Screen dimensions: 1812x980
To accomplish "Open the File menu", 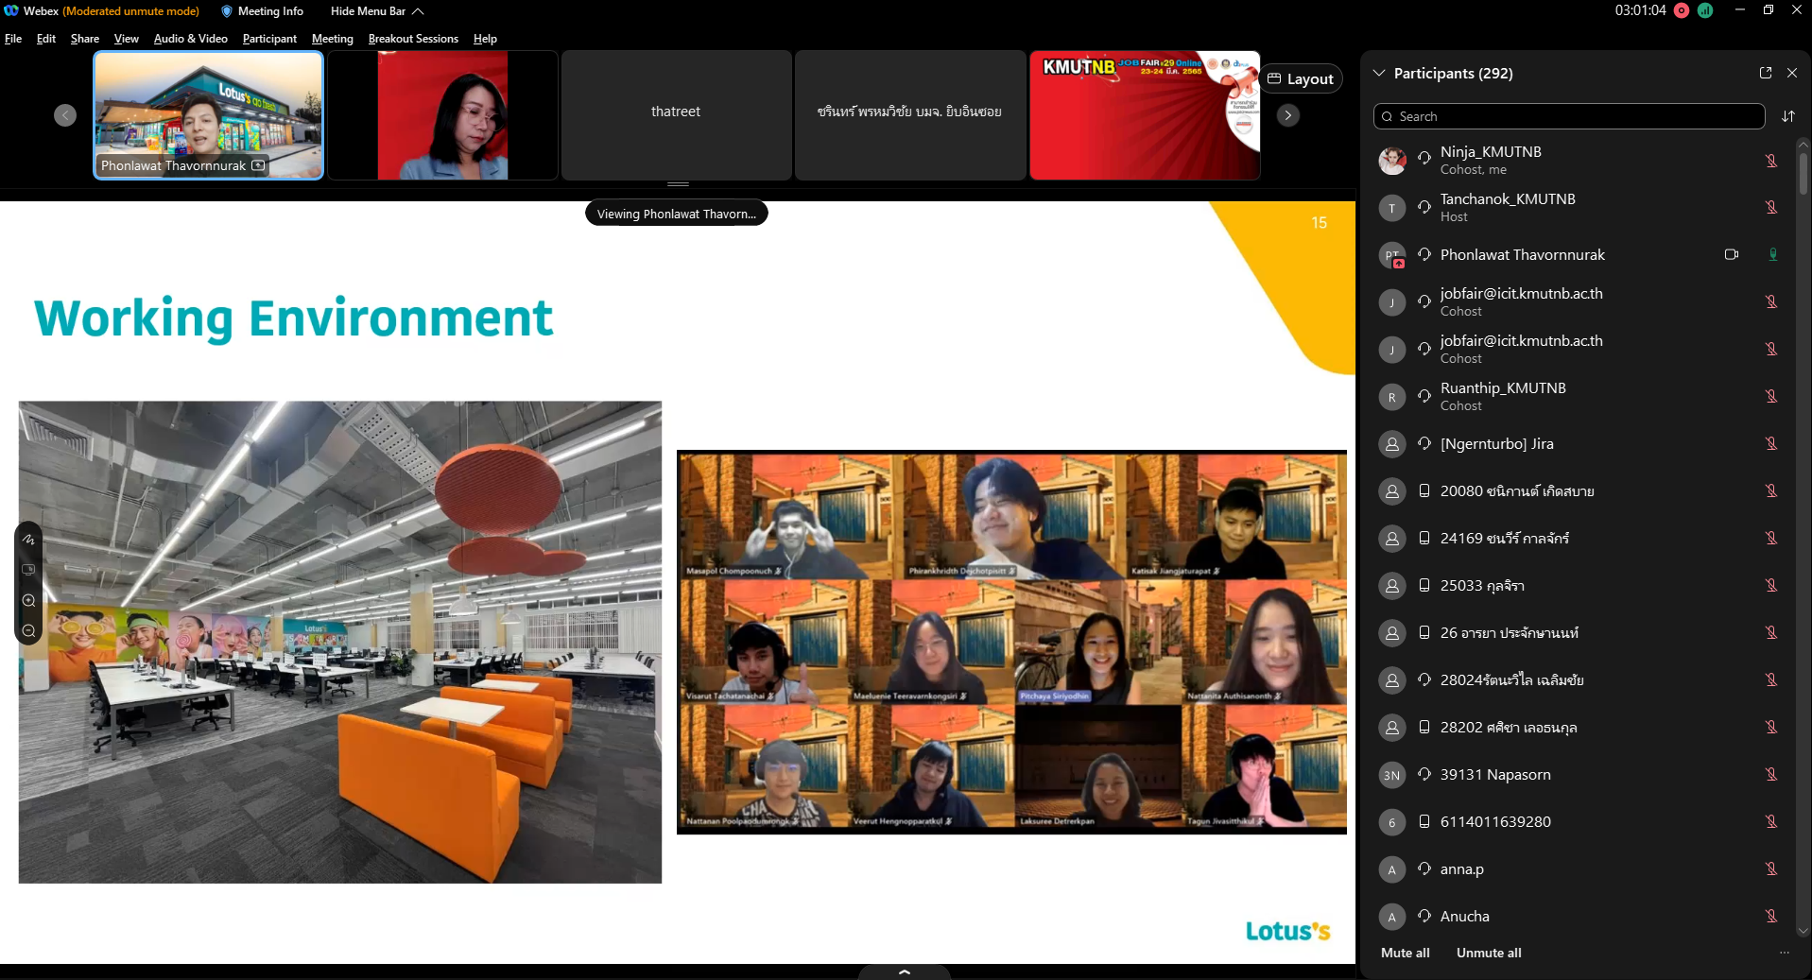I will click(13, 39).
